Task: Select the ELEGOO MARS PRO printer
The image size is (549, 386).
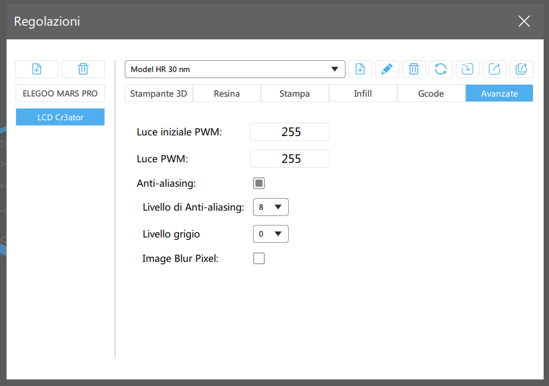Action: click(x=60, y=94)
